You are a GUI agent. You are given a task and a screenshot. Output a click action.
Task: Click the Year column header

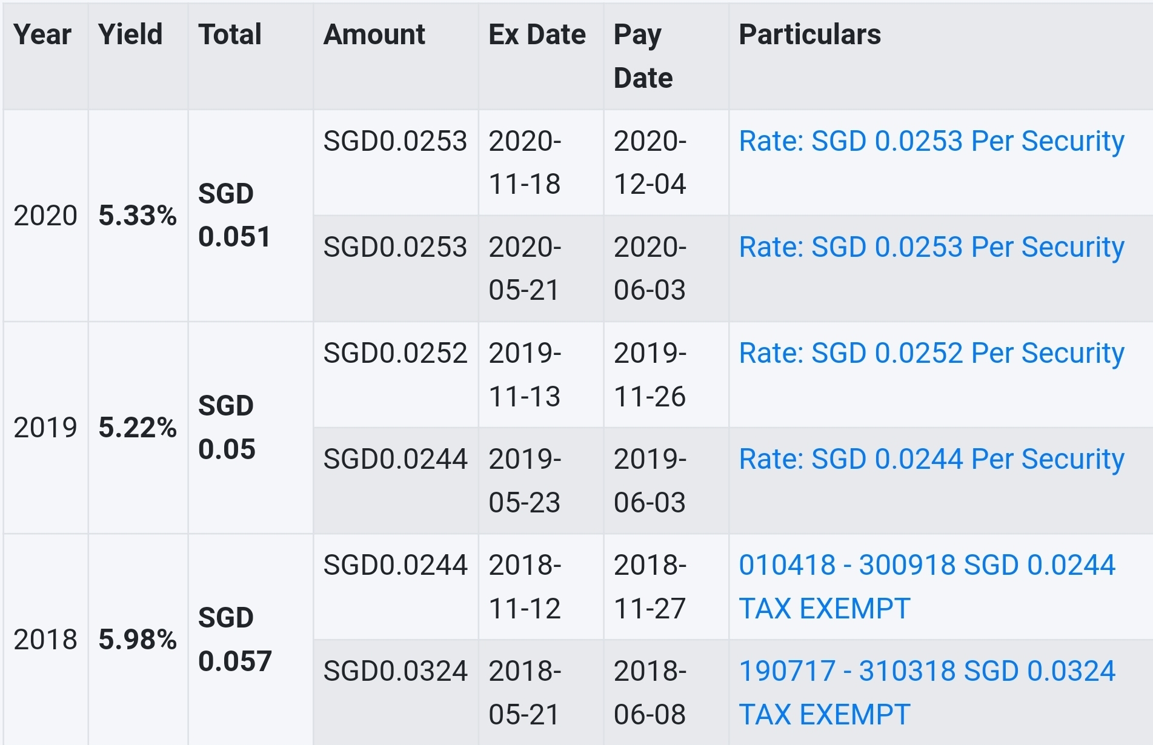click(x=45, y=56)
